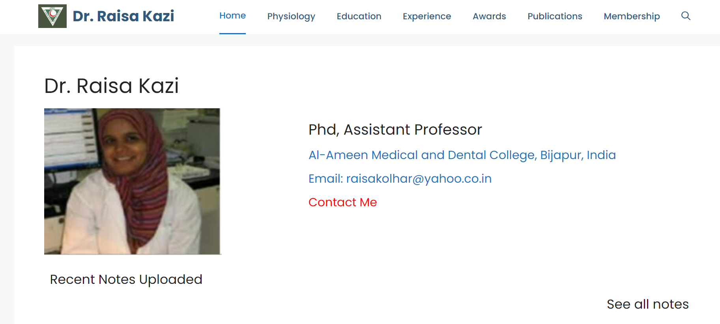Open the search magnifier icon
Viewport: 720px width, 324px height.
coord(686,16)
